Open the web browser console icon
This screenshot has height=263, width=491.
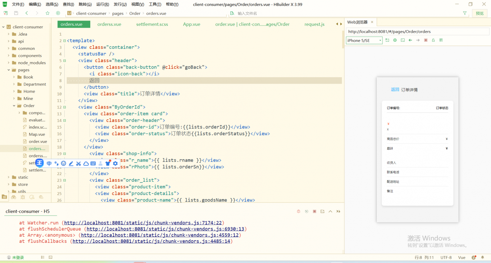pos(403,40)
